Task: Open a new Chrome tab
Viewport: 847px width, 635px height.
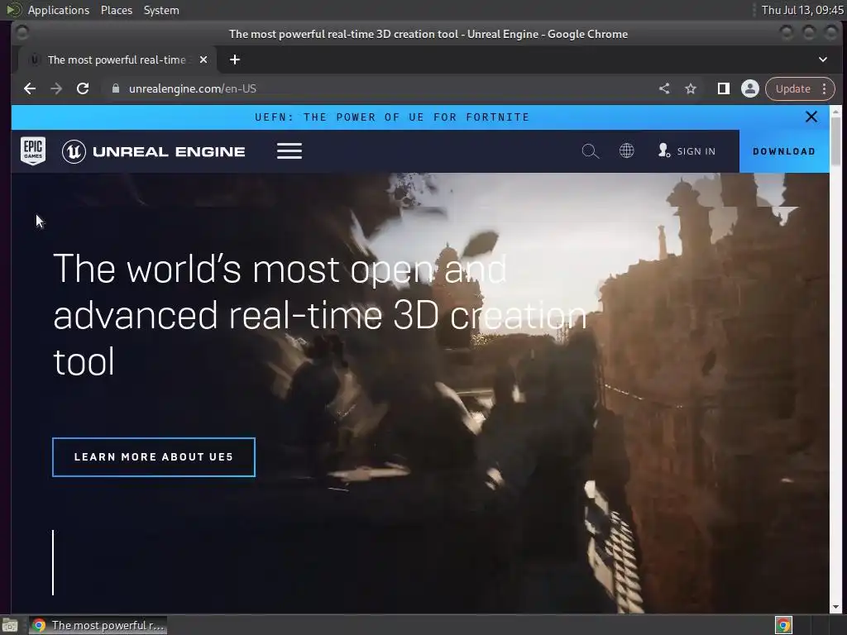Action: (x=234, y=60)
